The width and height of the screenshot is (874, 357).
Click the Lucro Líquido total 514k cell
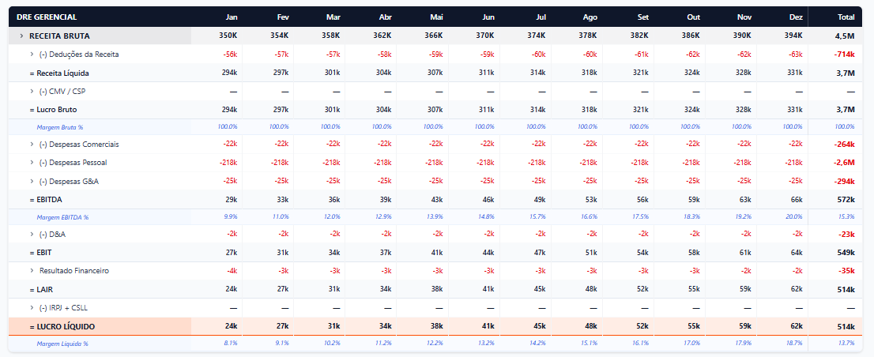[846, 326]
